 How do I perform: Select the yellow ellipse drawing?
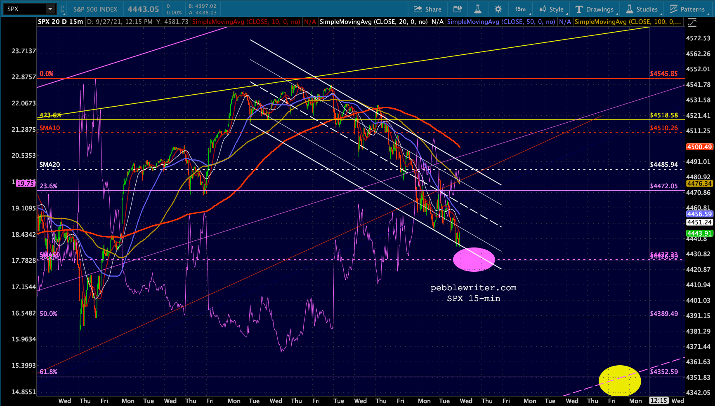click(x=620, y=381)
